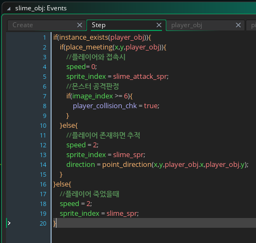Click the closing brace on line 20
Viewport: 256px width, 243px height.
(x=54, y=223)
